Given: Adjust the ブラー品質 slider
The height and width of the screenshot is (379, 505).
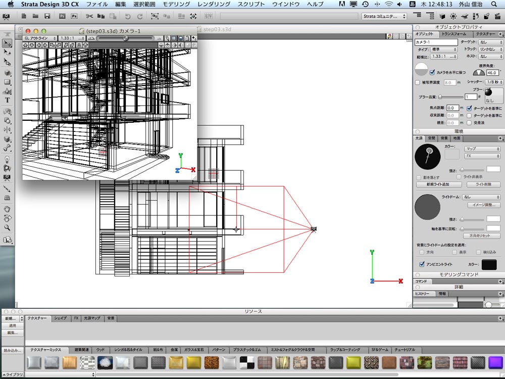Looking at the screenshot, I should click(451, 97).
